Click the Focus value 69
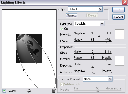The height and width of the screenshot is (94, 128). [93, 40]
